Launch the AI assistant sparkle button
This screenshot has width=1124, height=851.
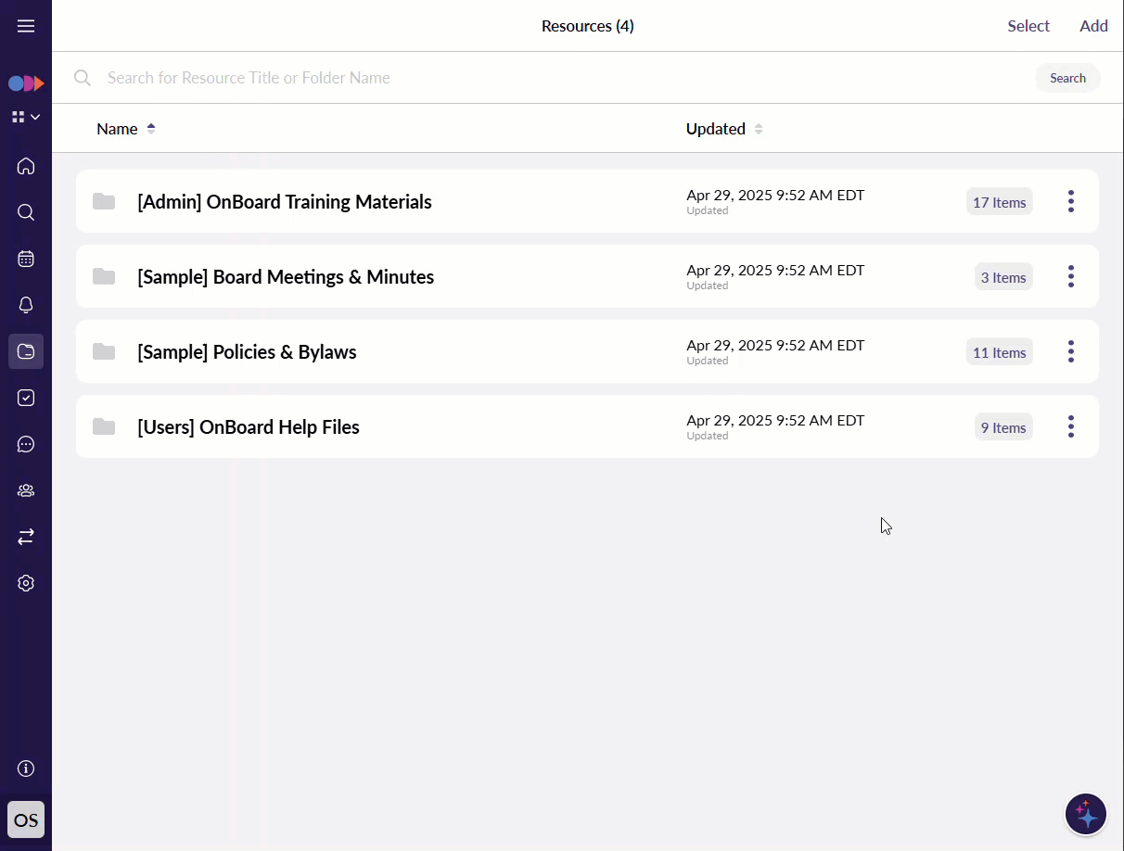(x=1085, y=815)
